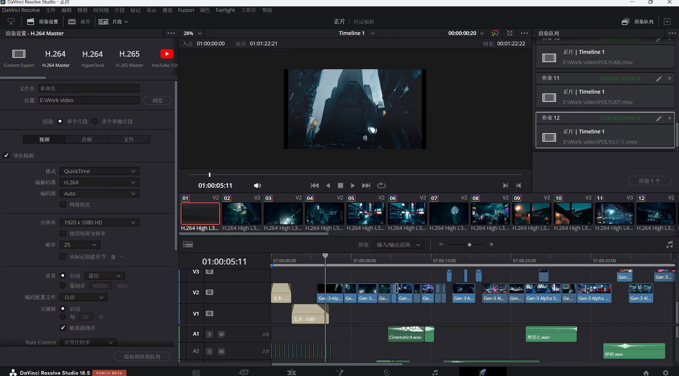Switch to the 音频 settings tab
Image resolution: width=679 pixels, height=376 pixels.
pos(87,139)
